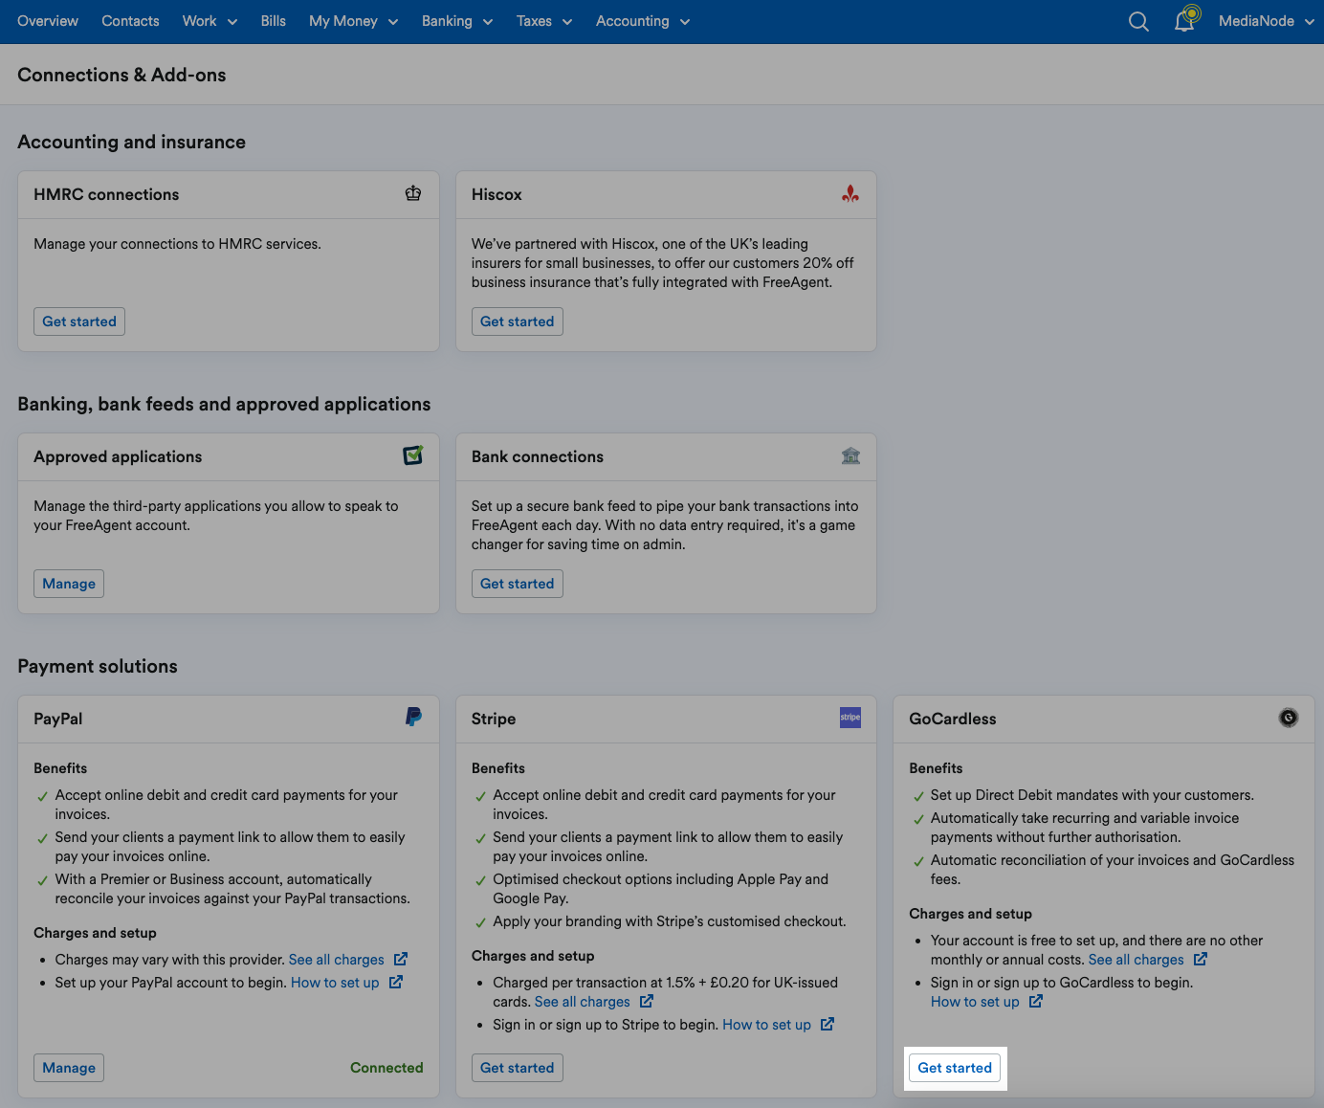Expand the Banking dropdown menu
The height and width of the screenshot is (1108, 1324).
pyautogui.click(x=456, y=20)
